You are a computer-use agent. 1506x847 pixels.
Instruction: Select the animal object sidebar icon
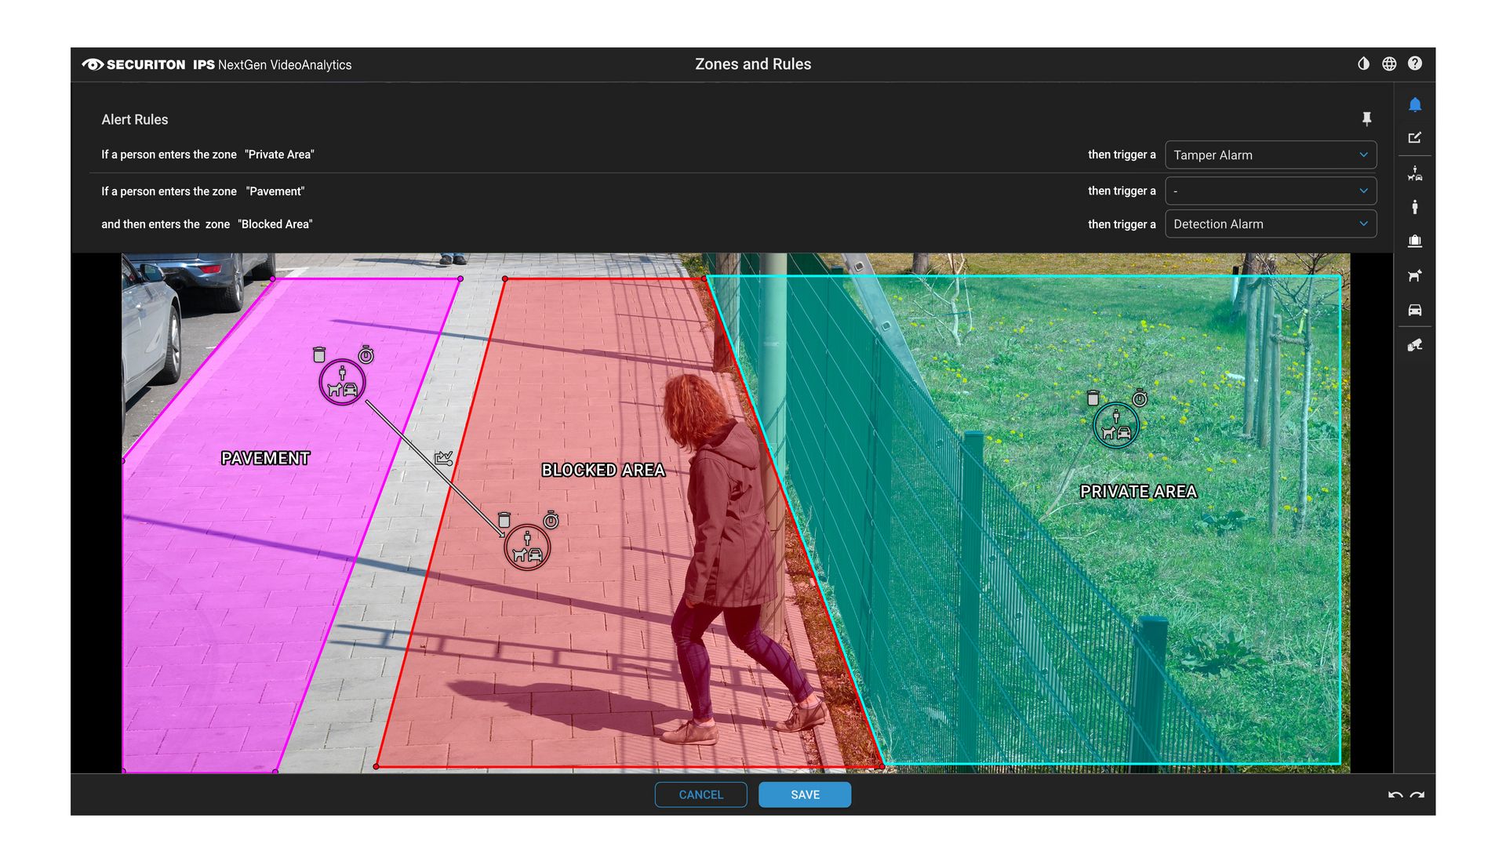1415,275
